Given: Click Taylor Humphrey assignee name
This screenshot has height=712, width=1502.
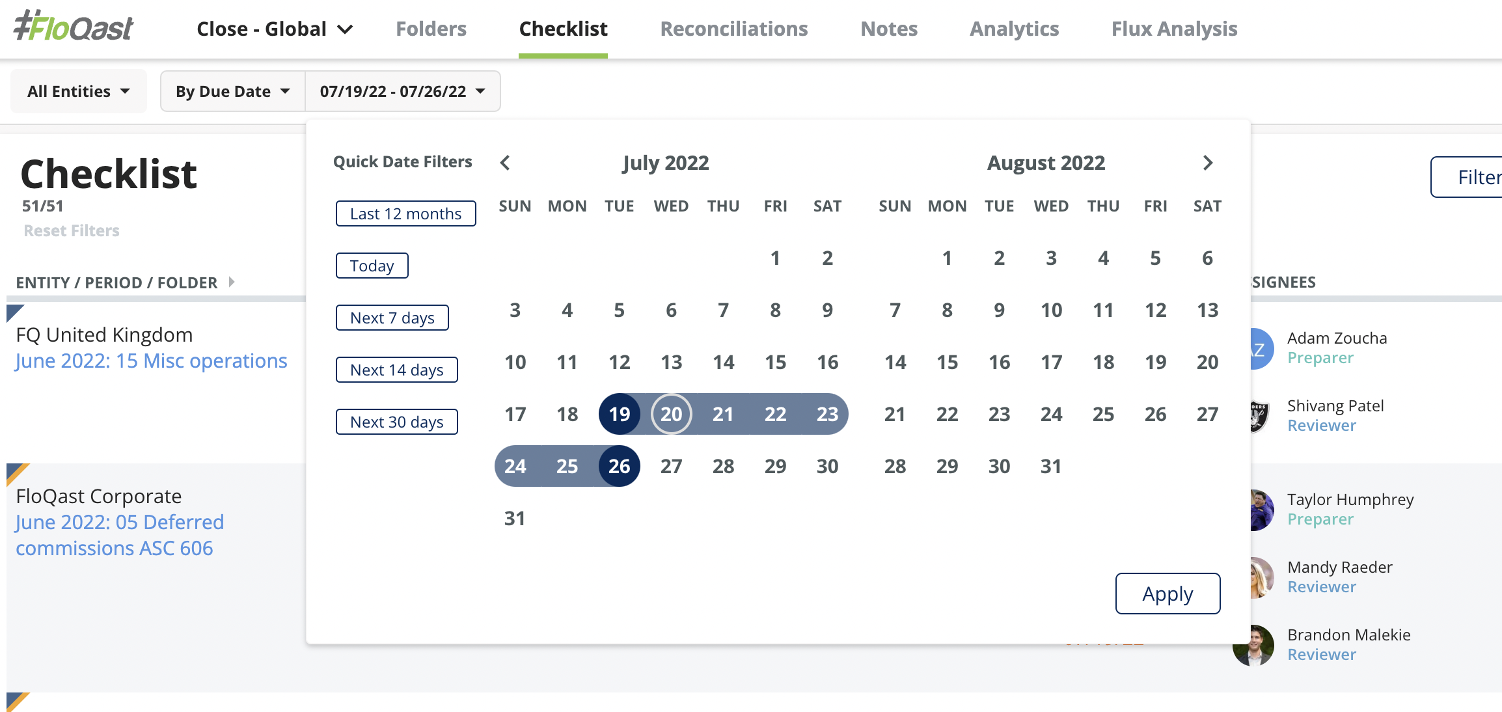Looking at the screenshot, I should 1351,499.
